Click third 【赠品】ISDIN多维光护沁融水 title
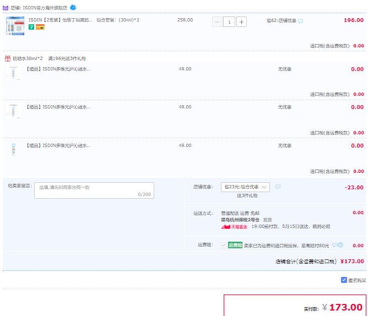The image size is (368, 316). [x=58, y=145]
